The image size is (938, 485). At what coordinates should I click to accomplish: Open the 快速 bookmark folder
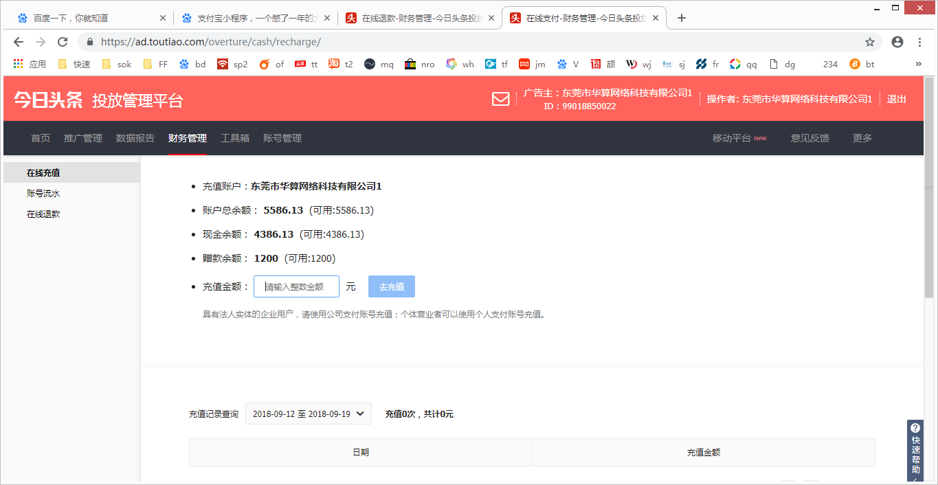74,64
